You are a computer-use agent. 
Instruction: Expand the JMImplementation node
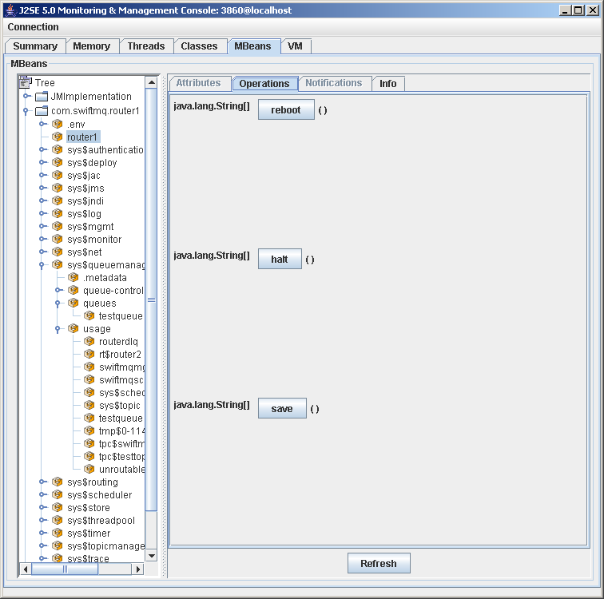(x=26, y=96)
